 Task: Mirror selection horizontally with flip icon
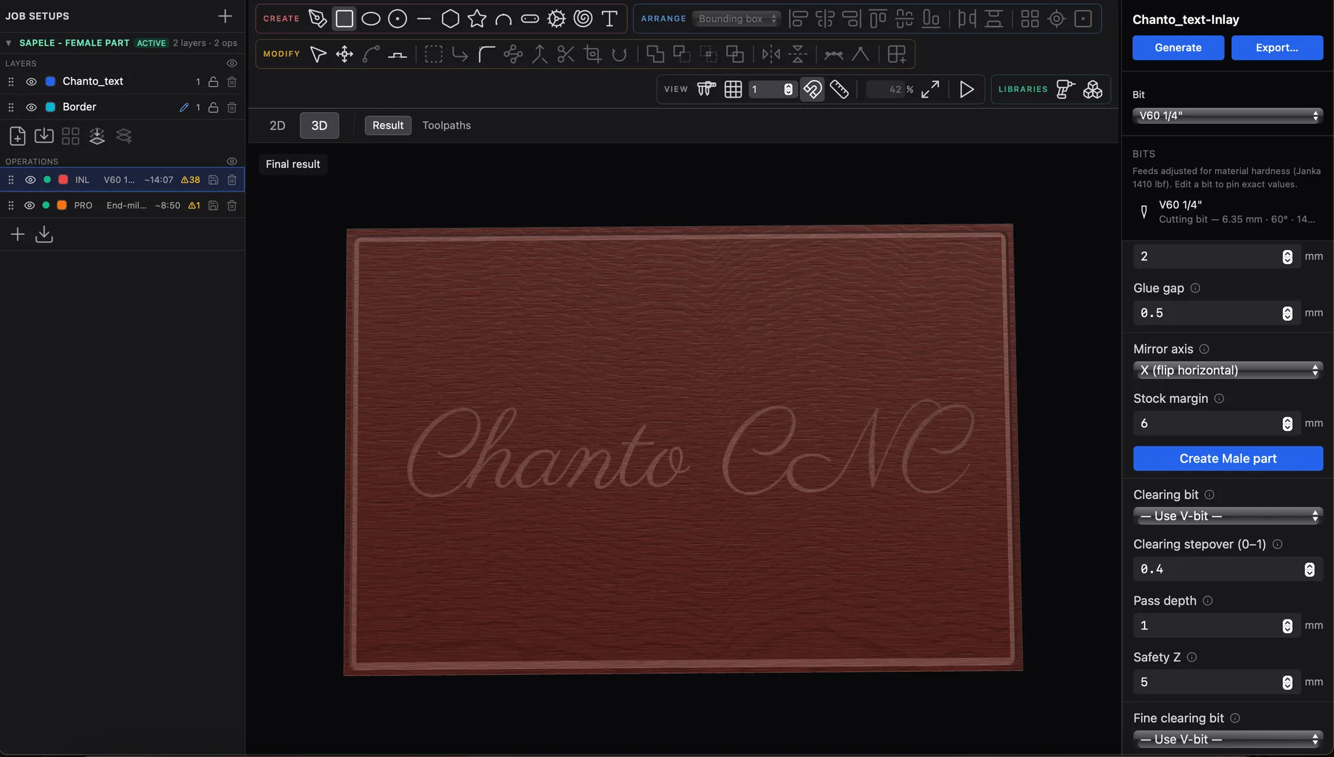pyautogui.click(x=771, y=54)
